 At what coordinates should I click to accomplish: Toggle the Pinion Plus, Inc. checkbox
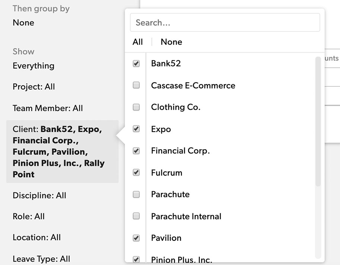(x=136, y=259)
